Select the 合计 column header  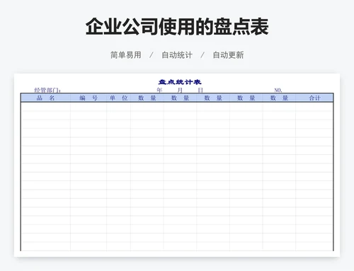click(x=314, y=98)
